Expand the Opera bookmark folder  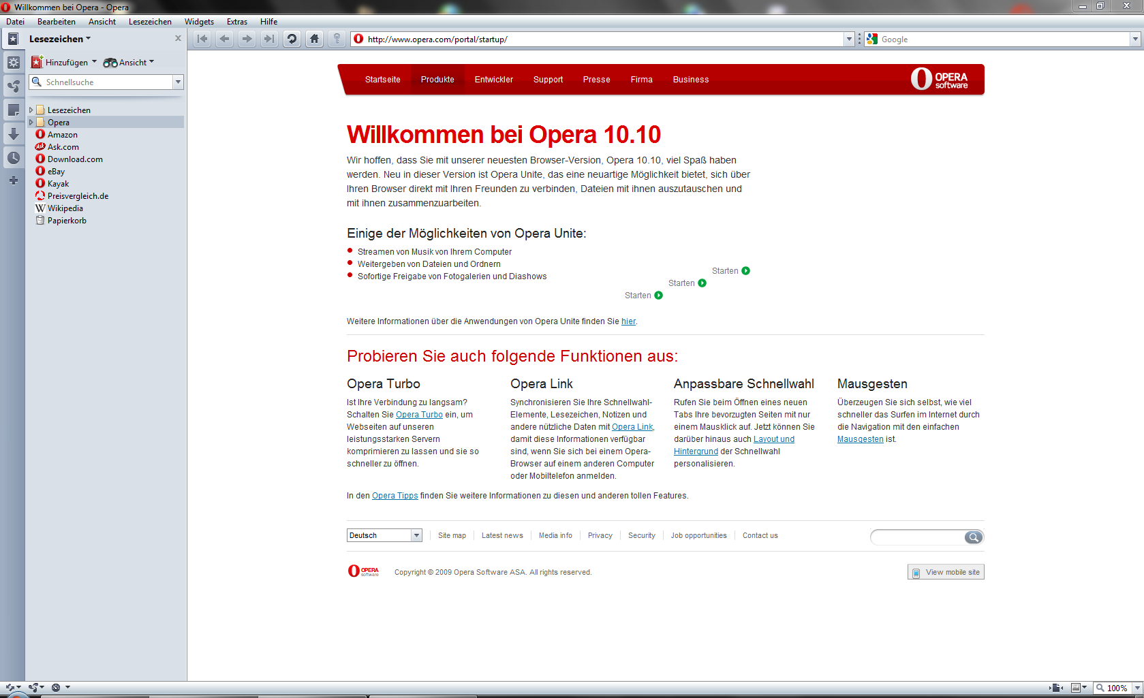pos(31,122)
